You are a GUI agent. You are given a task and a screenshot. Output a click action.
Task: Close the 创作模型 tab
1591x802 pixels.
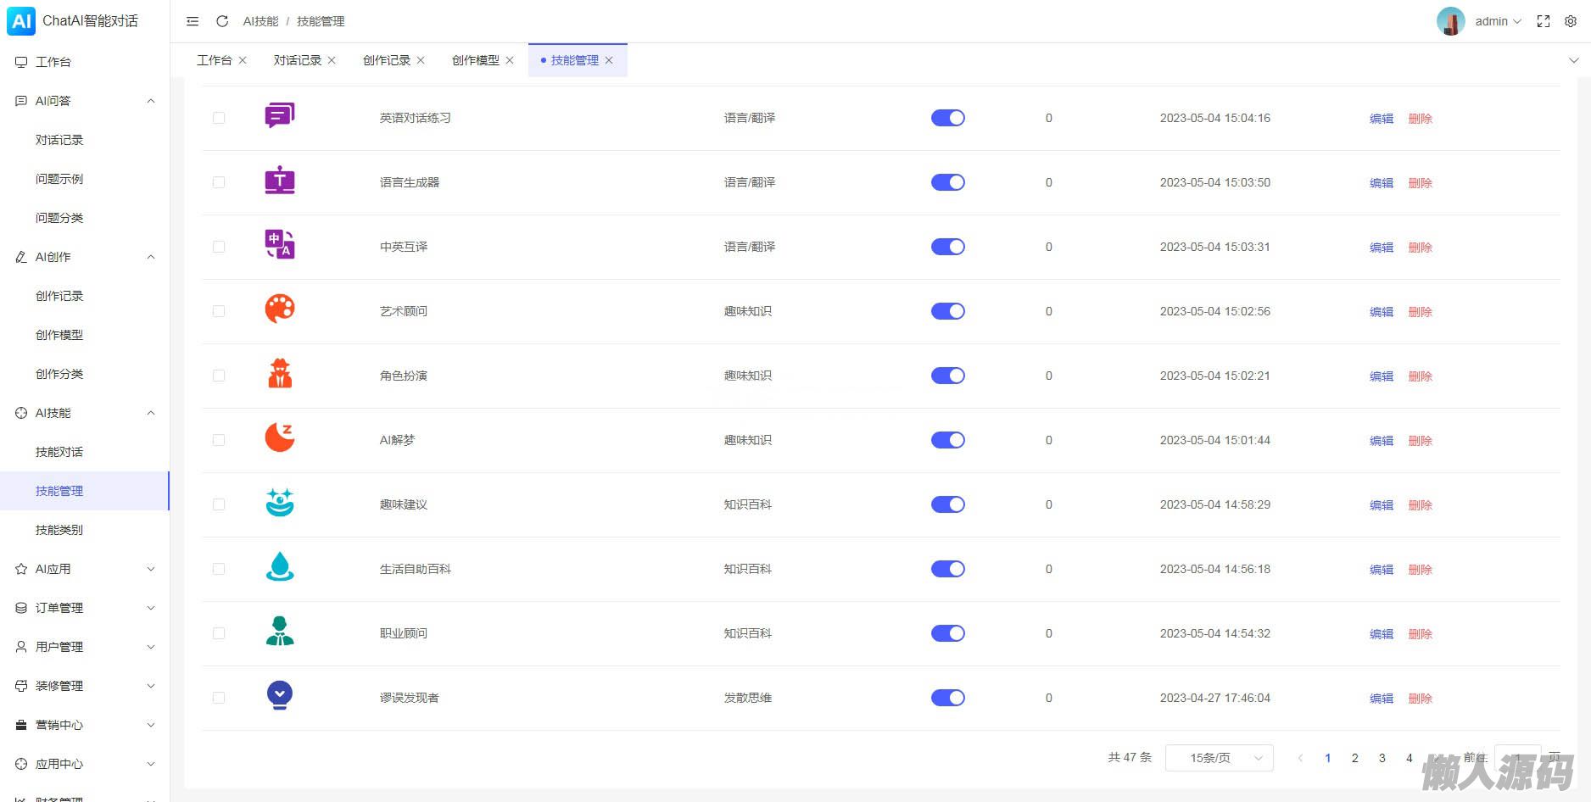click(x=510, y=60)
